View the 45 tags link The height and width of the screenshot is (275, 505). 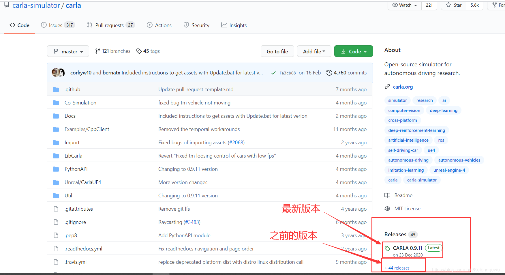[148, 51]
